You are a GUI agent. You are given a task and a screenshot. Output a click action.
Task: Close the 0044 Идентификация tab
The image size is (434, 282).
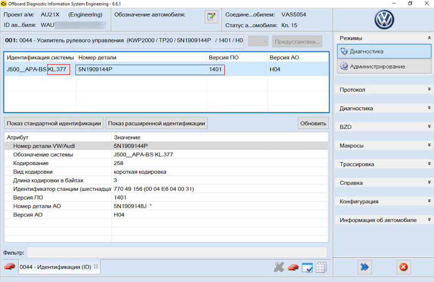click(x=96, y=266)
